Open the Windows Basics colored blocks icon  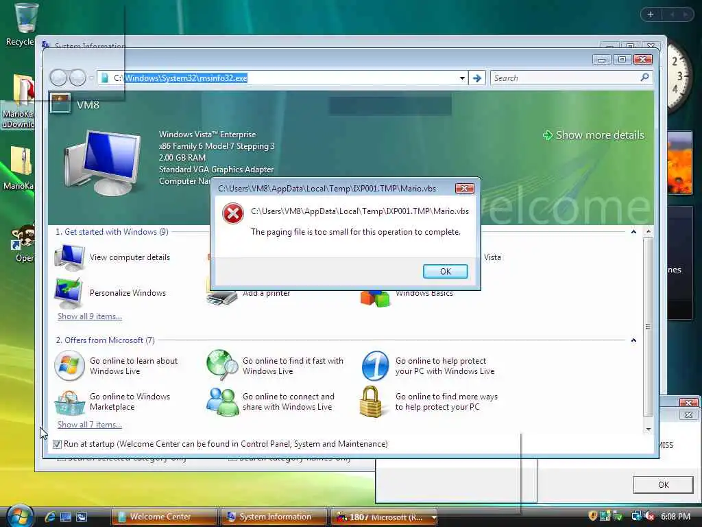(x=375, y=298)
